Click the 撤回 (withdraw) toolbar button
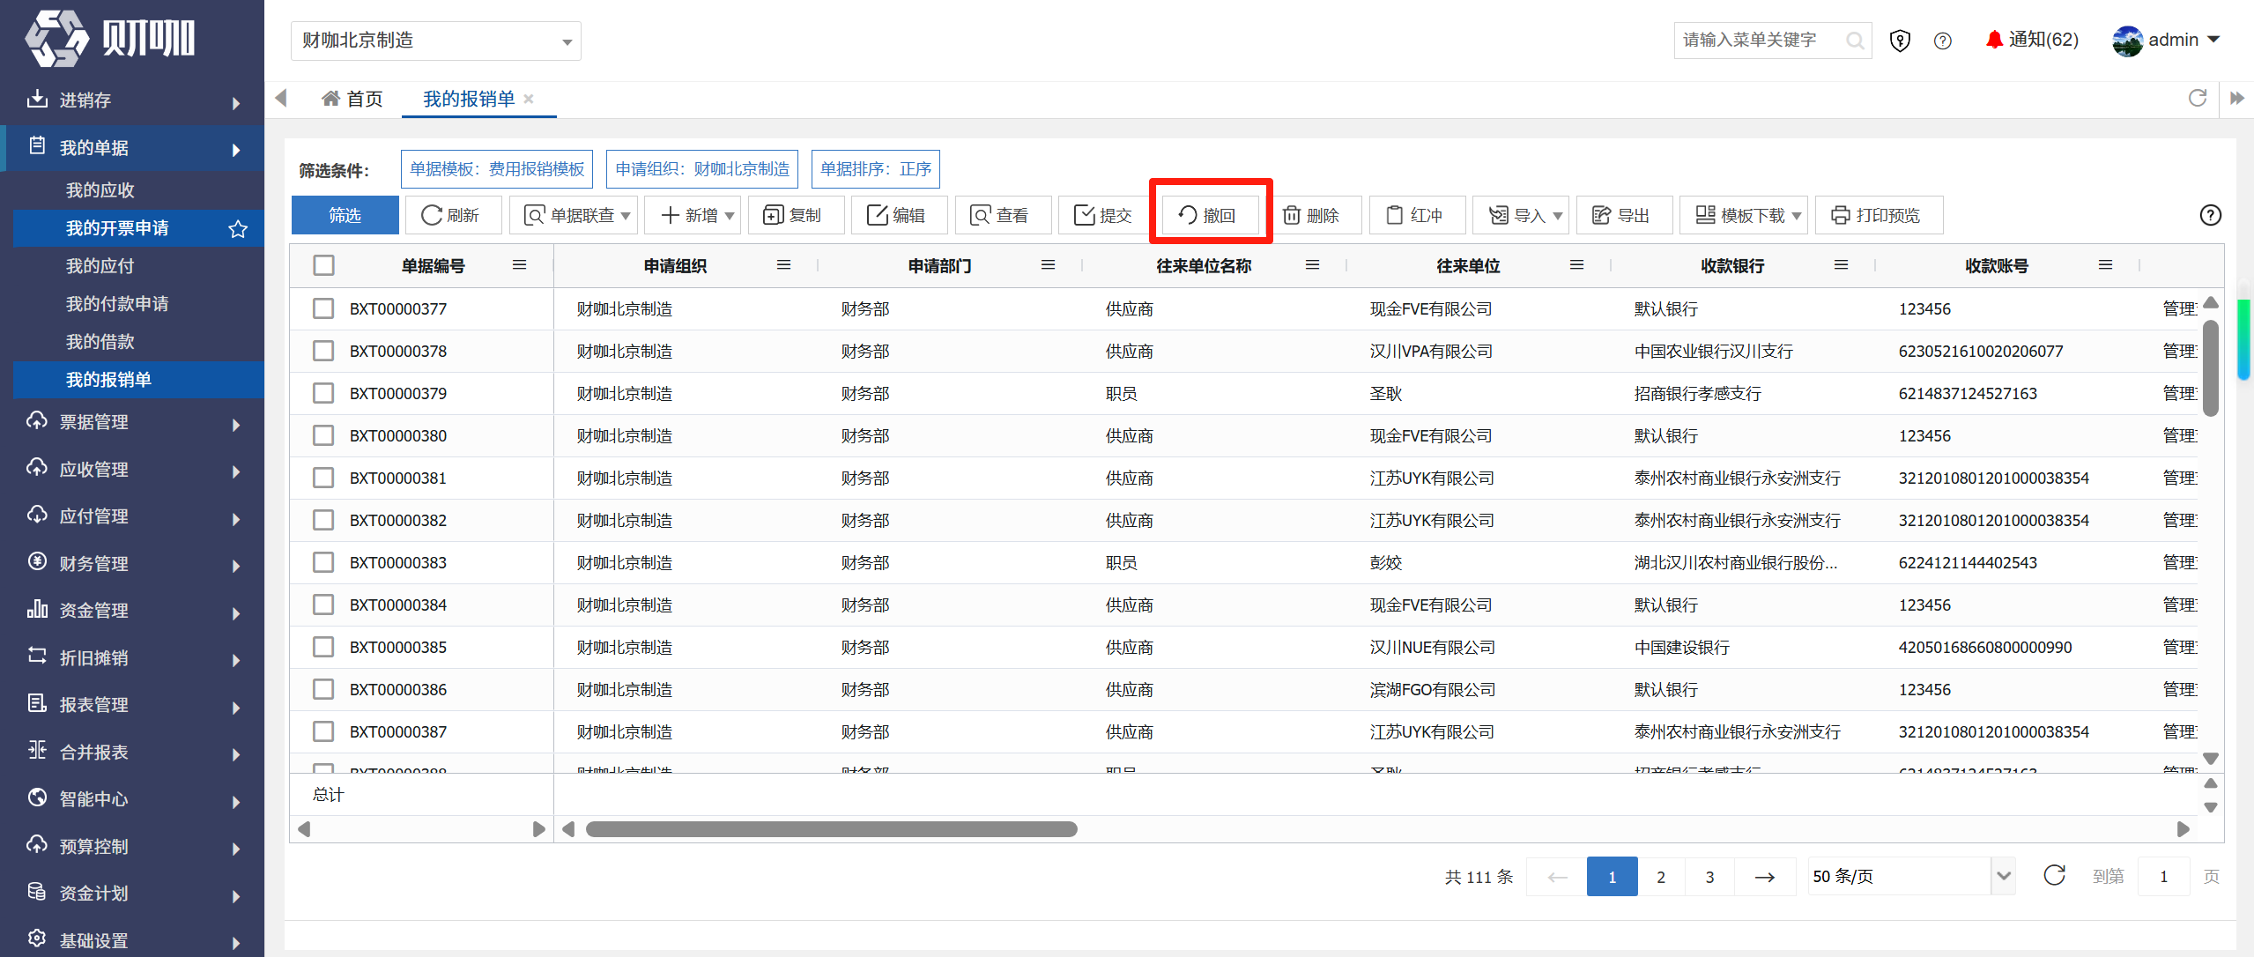This screenshot has width=2254, height=957. [1209, 215]
